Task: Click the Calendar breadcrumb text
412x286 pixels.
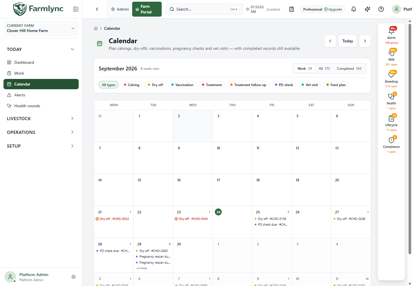Action: [x=112, y=28]
